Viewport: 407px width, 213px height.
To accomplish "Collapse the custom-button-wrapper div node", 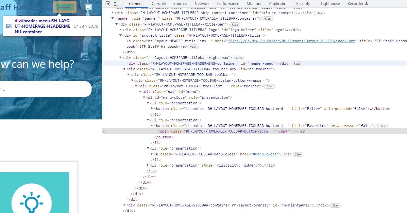I will [132, 80].
